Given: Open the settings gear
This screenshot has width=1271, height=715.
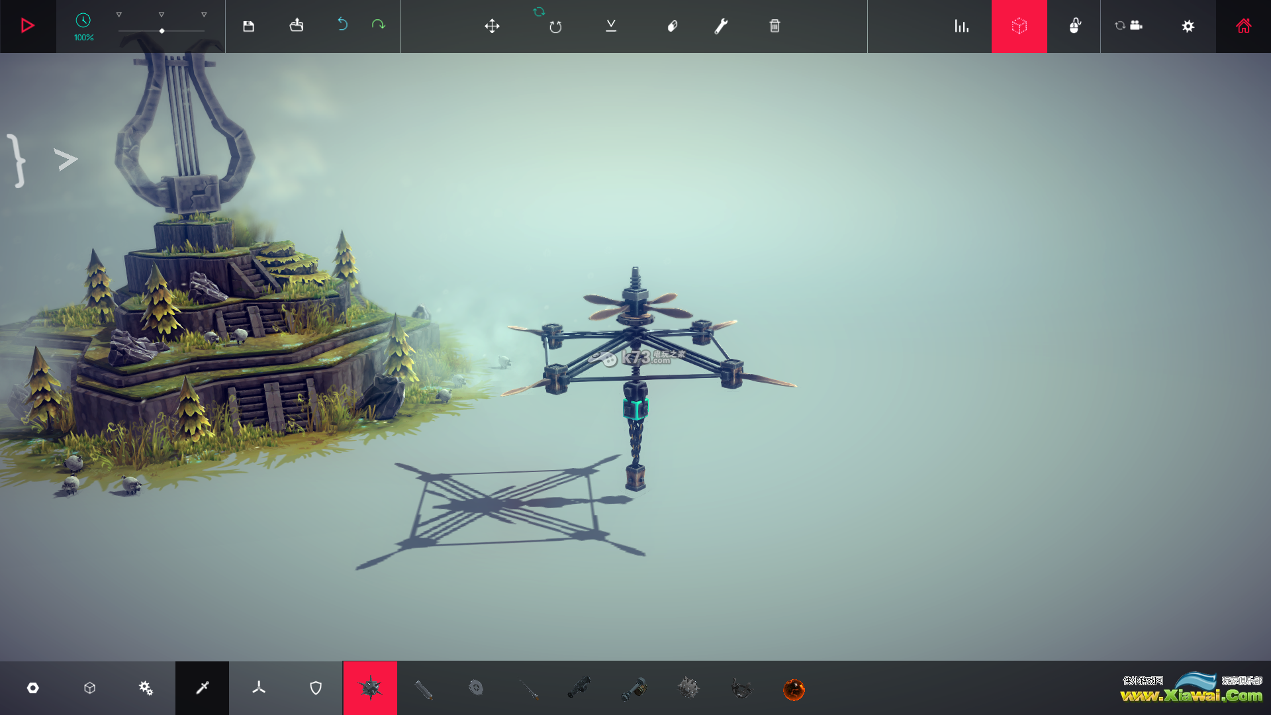Looking at the screenshot, I should click(1188, 26).
